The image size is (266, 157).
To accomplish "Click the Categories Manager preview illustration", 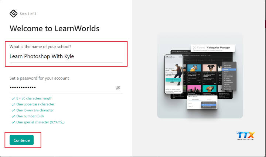I will pyautogui.click(x=200, y=76).
